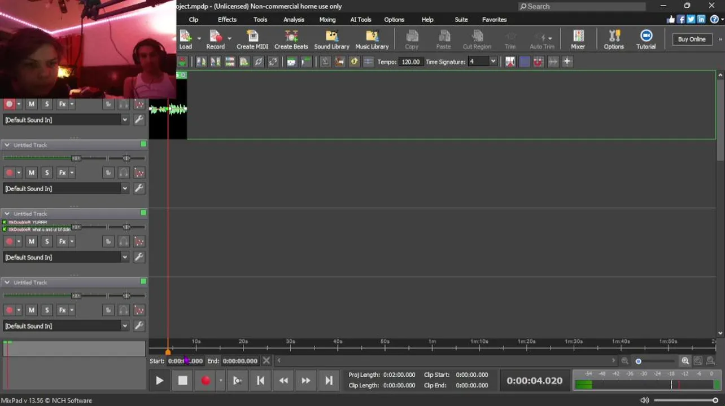Click the thumbs-up like icon

pyautogui.click(x=671, y=19)
